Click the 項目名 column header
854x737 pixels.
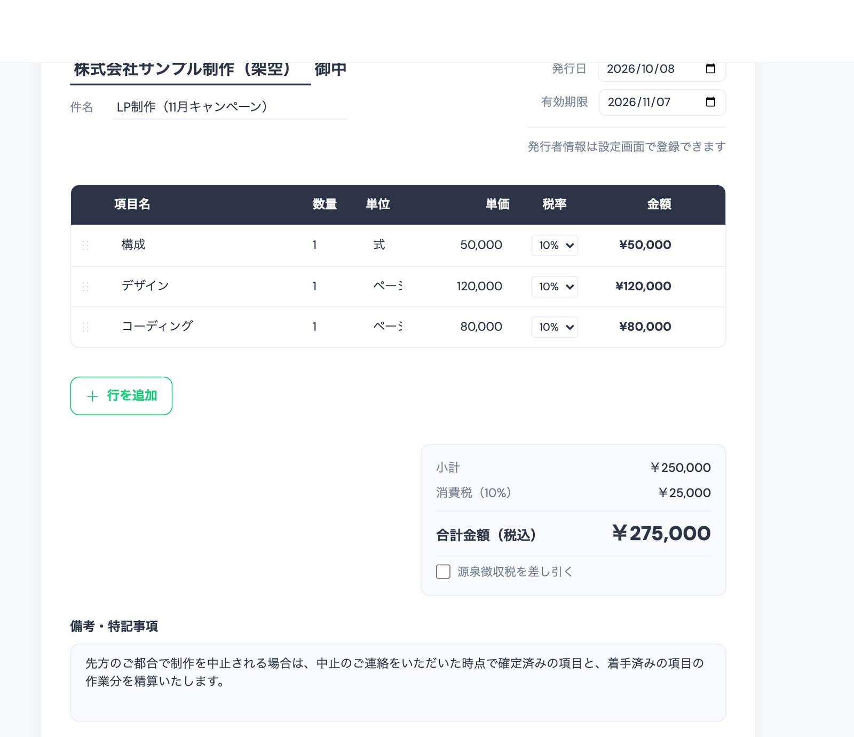(132, 204)
